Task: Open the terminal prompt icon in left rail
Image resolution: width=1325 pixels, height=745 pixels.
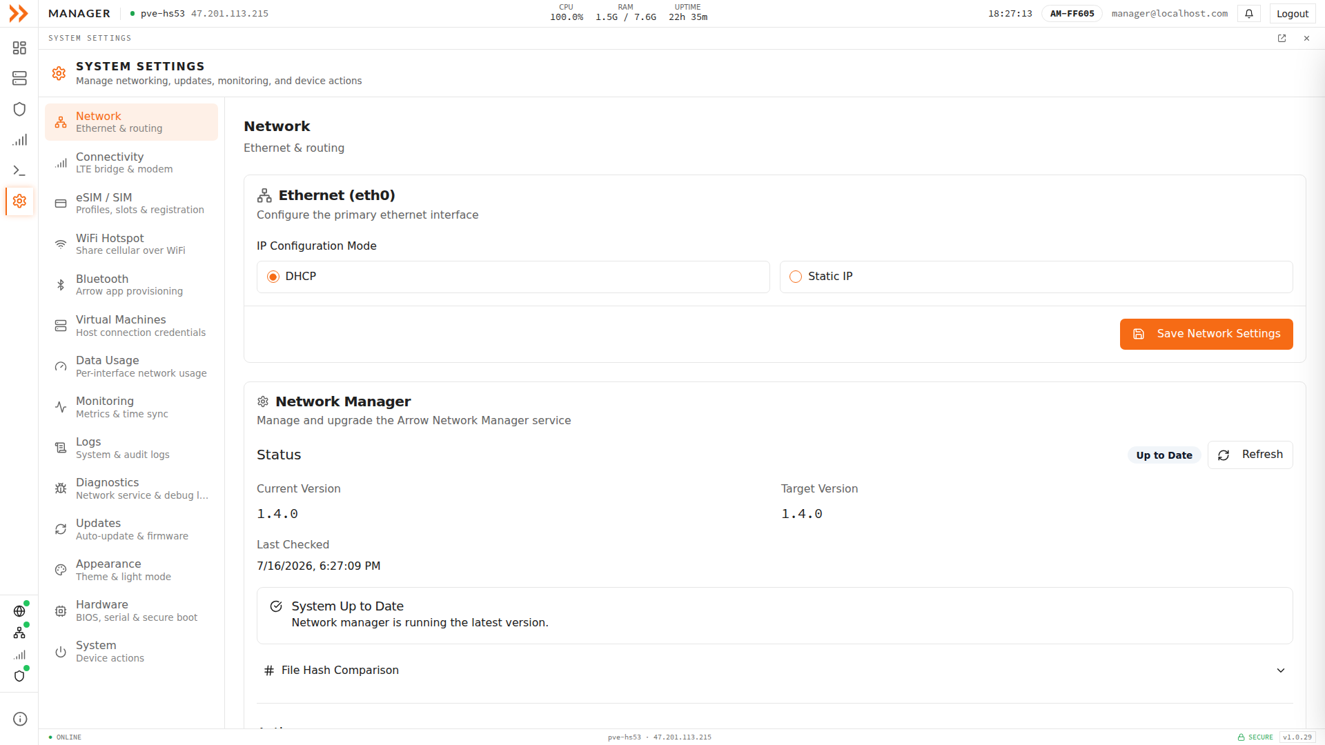Action: 19,170
